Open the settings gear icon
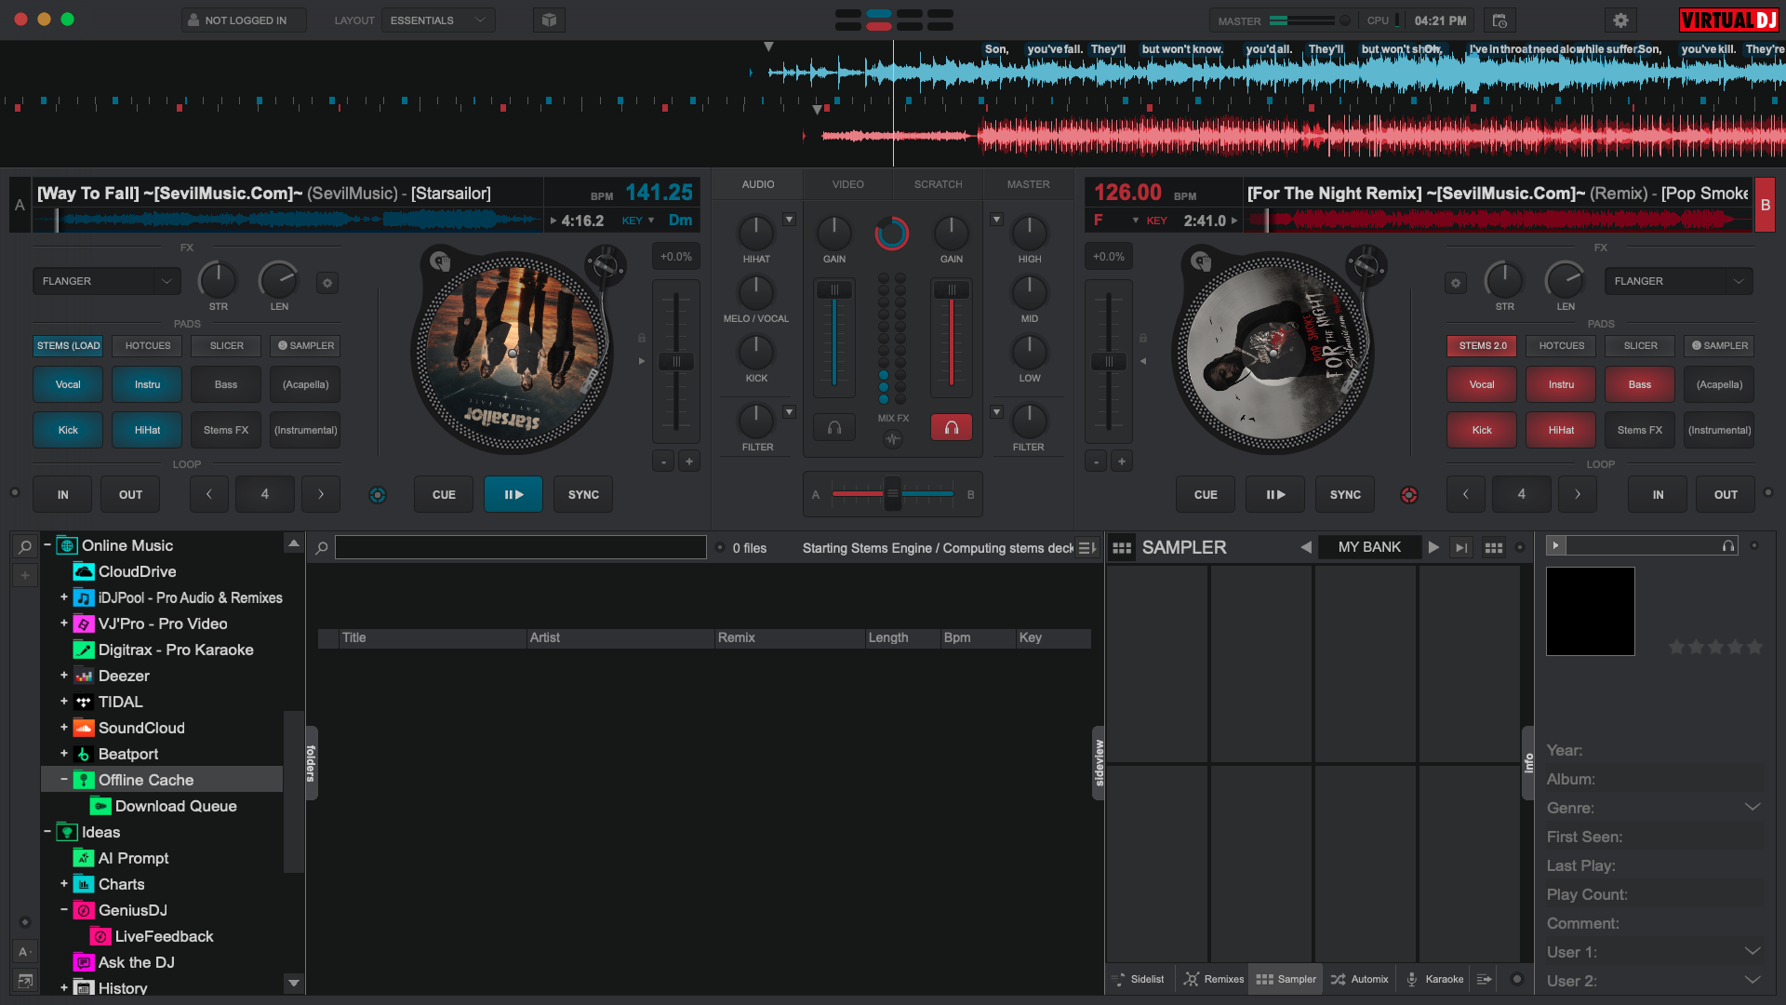The width and height of the screenshot is (1786, 1005). click(x=1620, y=20)
